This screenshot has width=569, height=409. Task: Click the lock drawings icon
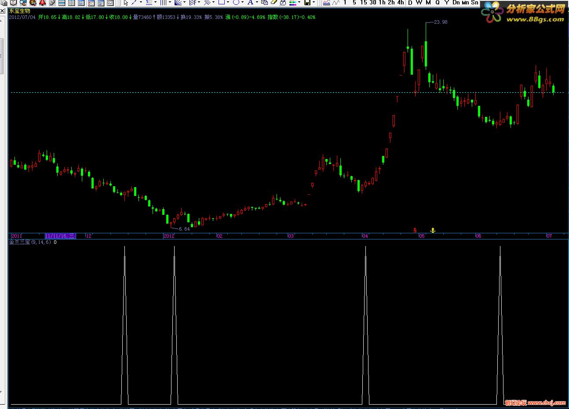tap(282, 2)
